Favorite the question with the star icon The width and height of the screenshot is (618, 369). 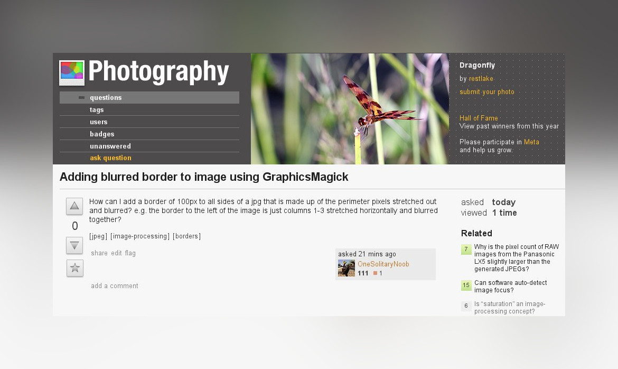coord(75,269)
